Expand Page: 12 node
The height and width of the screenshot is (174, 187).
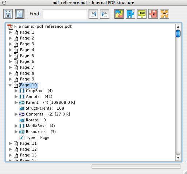10,149
